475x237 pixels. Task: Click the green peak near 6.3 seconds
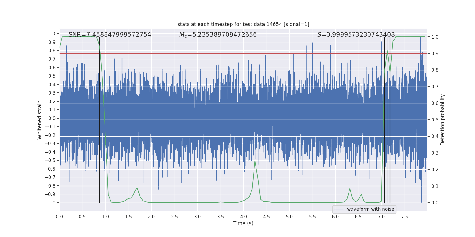[x=350, y=189]
